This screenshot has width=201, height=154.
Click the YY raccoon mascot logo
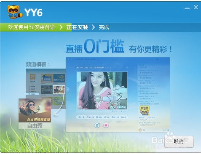click(x=15, y=12)
